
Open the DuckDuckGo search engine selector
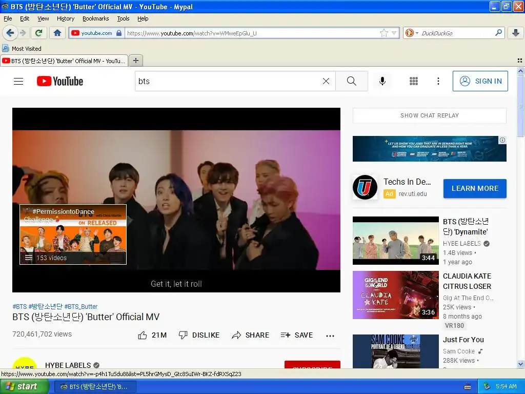click(x=412, y=33)
